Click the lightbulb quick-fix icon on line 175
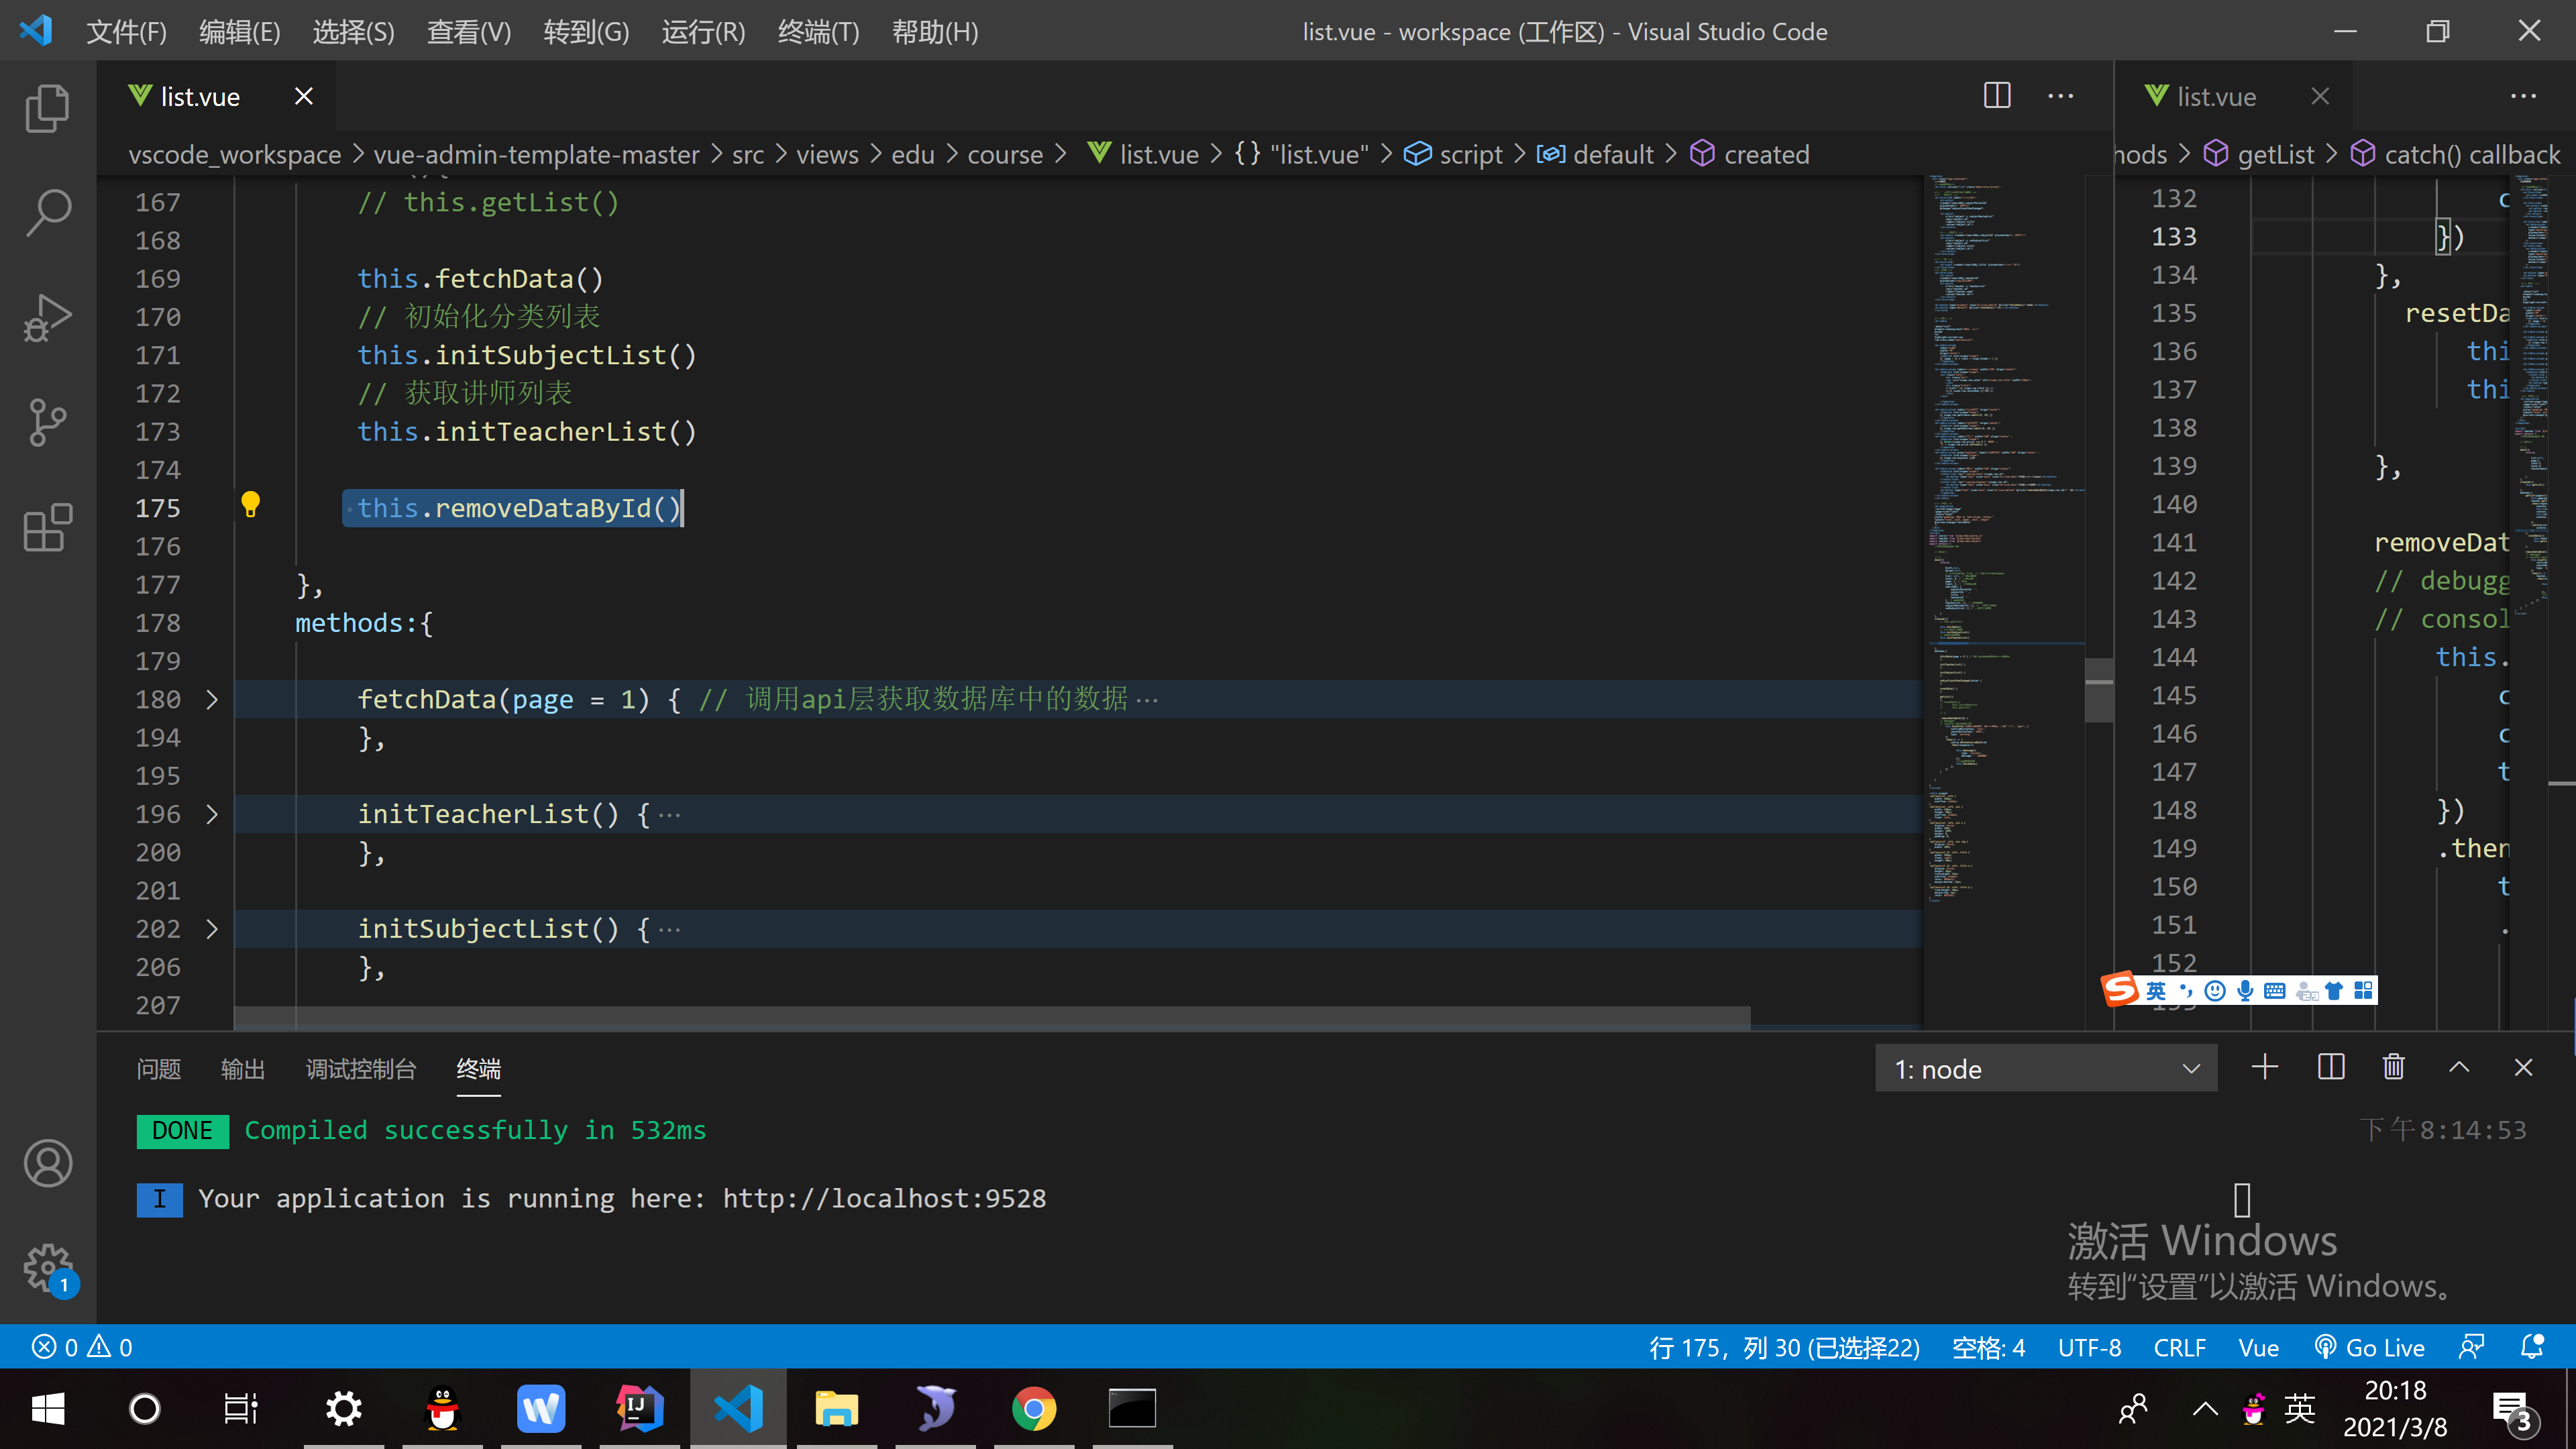The height and width of the screenshot is (1449, 2576). coord(250,504)
